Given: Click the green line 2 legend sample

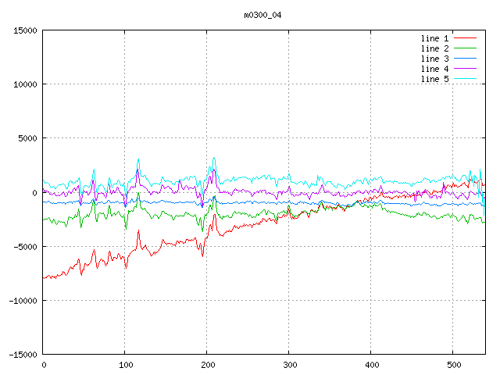Looking at the screenshot, I should [x=465, y=48].
